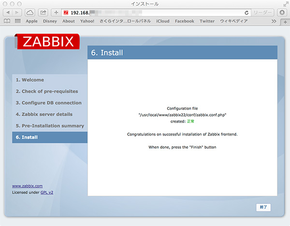Open iCloud tabs cloud icon

click(30, 12)
